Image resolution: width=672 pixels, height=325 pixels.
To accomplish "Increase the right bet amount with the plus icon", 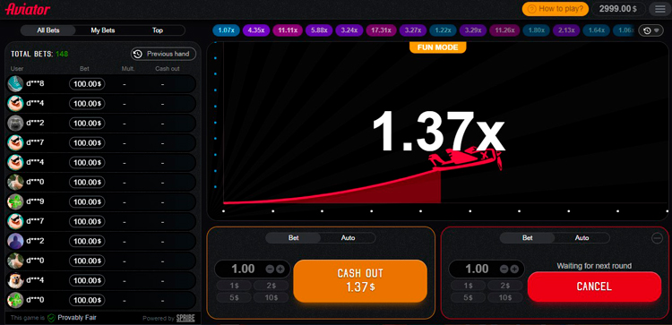I will click(x=514, y=269).
